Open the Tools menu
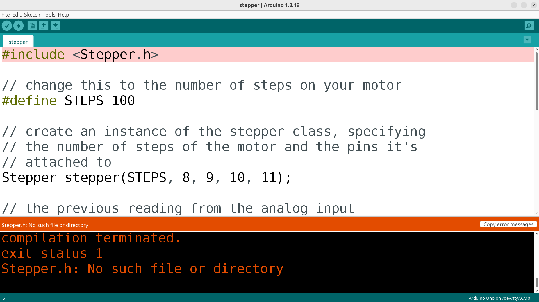The height and width of the screenshot is (302, 539). [49, 15]
